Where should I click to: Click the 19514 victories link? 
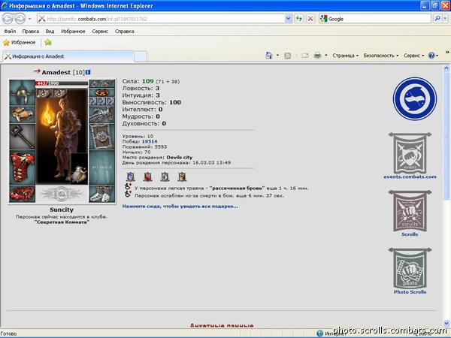(x=150, y=141)
